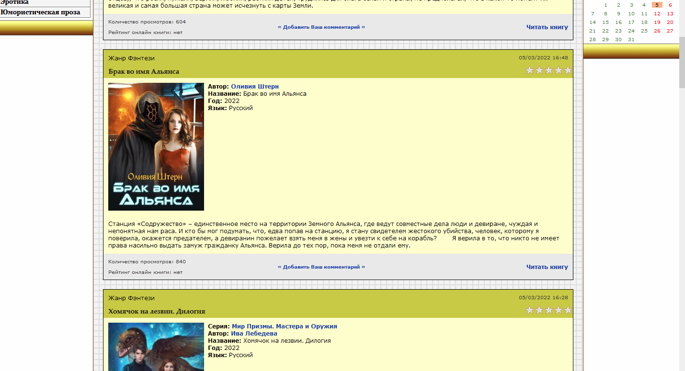Click calendar day 26
685x371 pixels.
(x=657, y=31)
